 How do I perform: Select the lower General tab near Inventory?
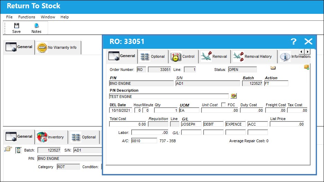click(19, 137)
